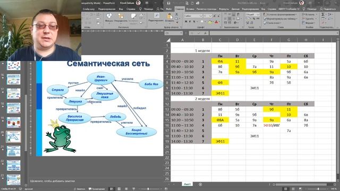The image size is (340, 191).
Task: Click Excel page break preview icon
Action: click(x=300, y=189)
